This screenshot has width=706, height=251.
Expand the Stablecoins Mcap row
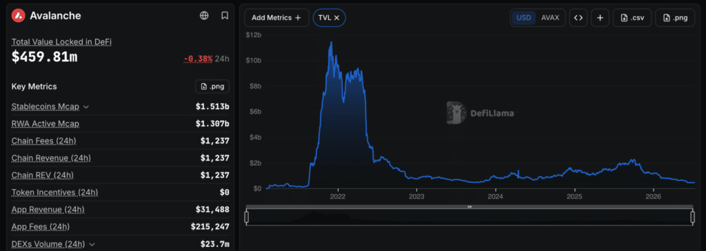tap(86, 107)
